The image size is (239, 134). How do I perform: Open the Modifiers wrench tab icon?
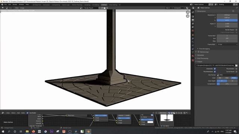tap(193, 39)
